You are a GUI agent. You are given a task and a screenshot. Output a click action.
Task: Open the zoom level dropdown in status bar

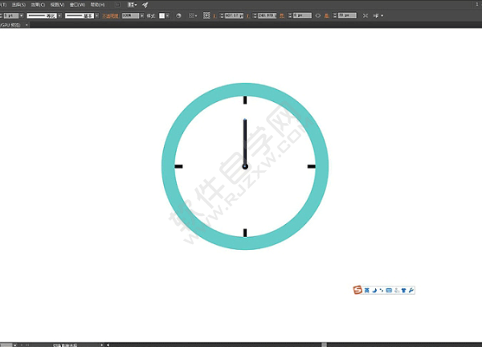pyautogui.click(x=14, y=345)
